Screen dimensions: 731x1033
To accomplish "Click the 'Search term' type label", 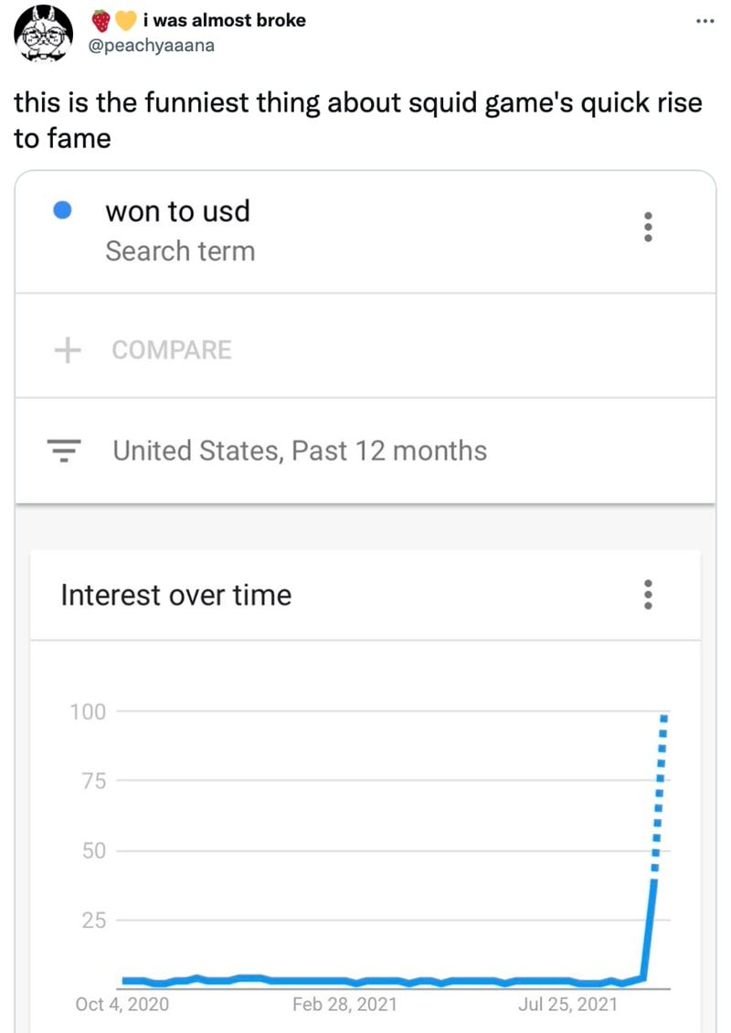I will click(x=180, y=251).
